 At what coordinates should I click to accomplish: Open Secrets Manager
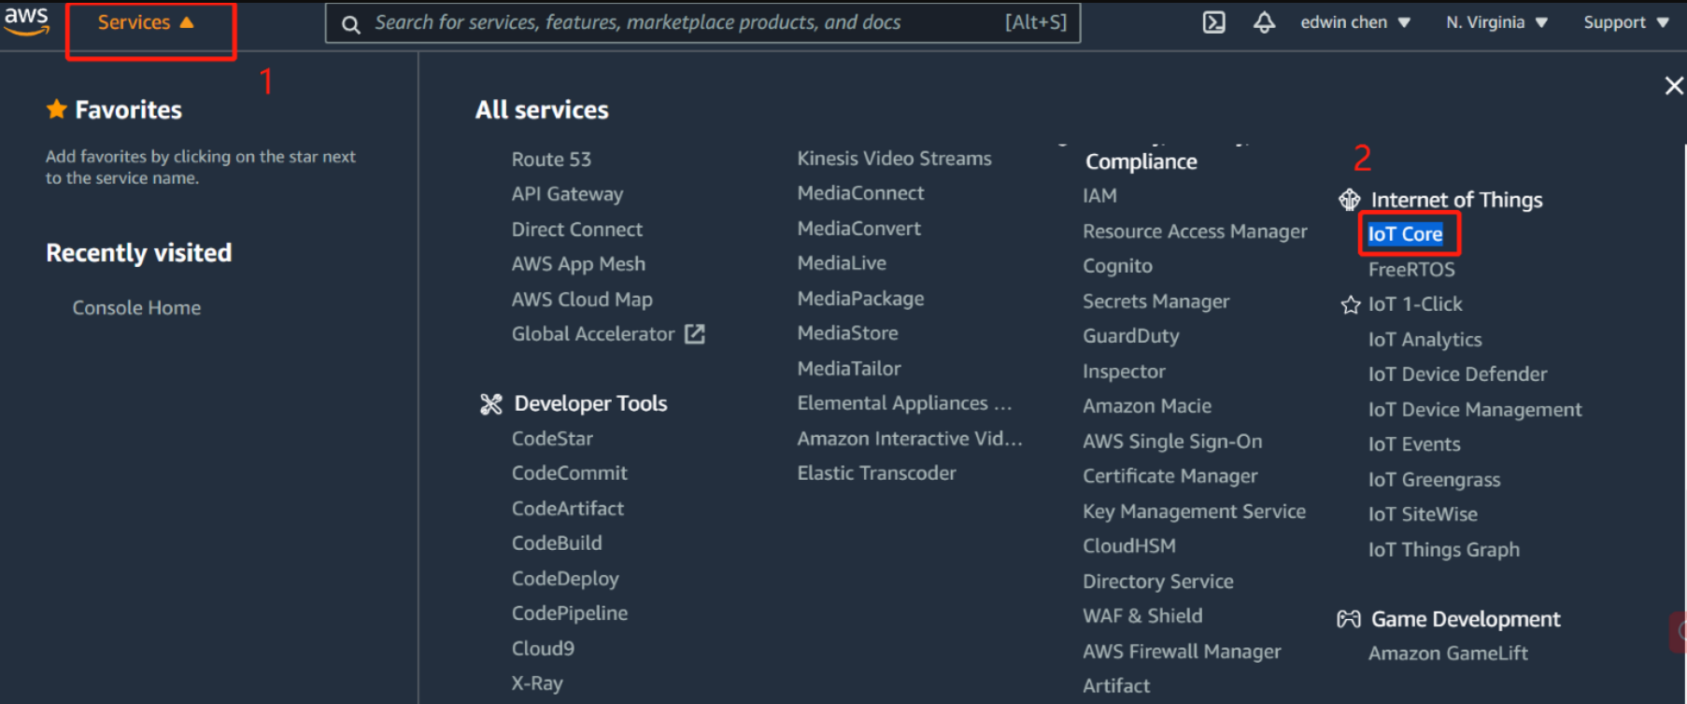tap(1155, 302)
